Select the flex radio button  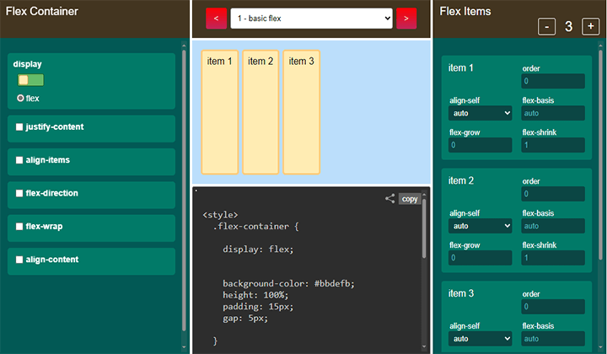point(21,99)
